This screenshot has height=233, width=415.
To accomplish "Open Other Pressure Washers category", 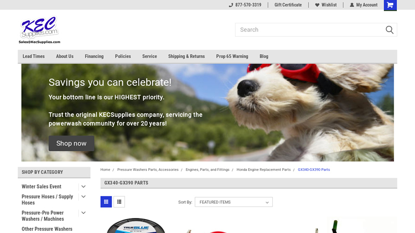I will (47, 229).
